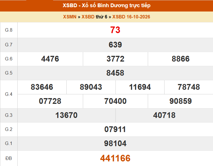The image size is (213, 166).
Task: Click the G.3 prize label
Action: click(x=9, y=115)
